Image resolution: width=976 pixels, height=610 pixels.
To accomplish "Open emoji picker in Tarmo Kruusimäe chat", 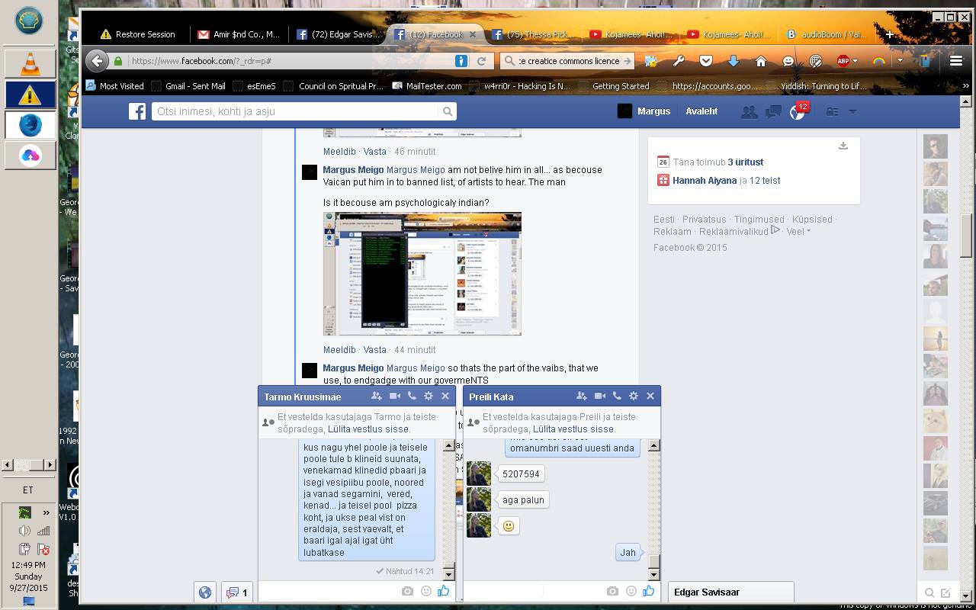I will pos(426,591).
